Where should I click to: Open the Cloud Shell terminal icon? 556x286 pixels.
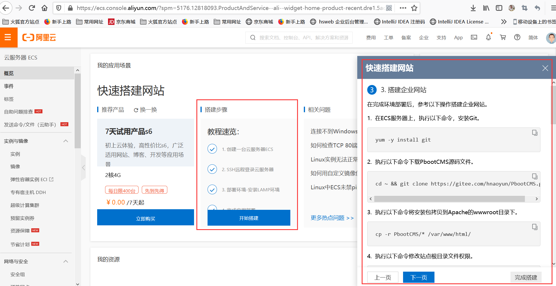(474, 38)
